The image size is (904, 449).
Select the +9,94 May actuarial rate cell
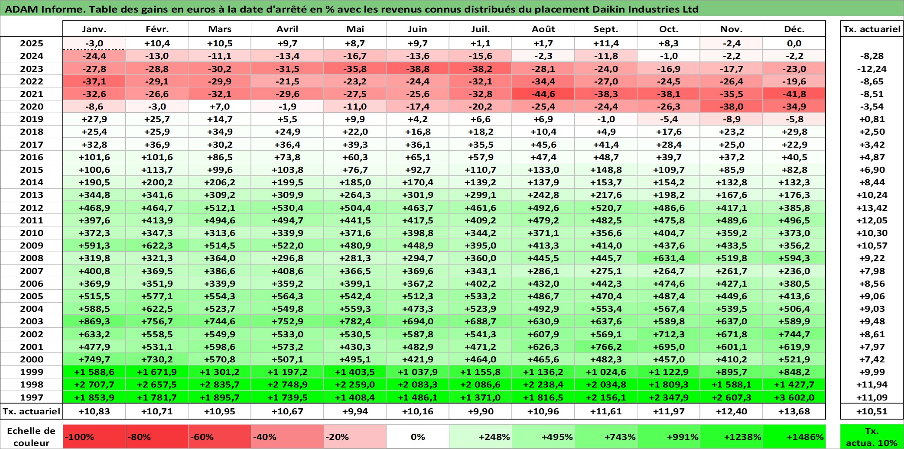click(355, 411)
